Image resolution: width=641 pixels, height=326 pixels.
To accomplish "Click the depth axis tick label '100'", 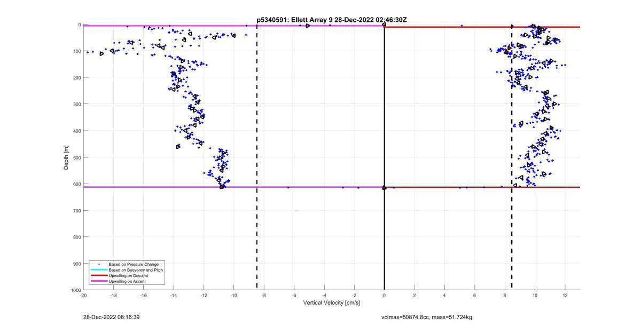I will pos(77,51).
